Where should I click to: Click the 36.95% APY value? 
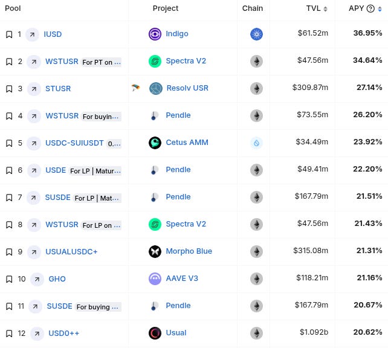[367, 33]
